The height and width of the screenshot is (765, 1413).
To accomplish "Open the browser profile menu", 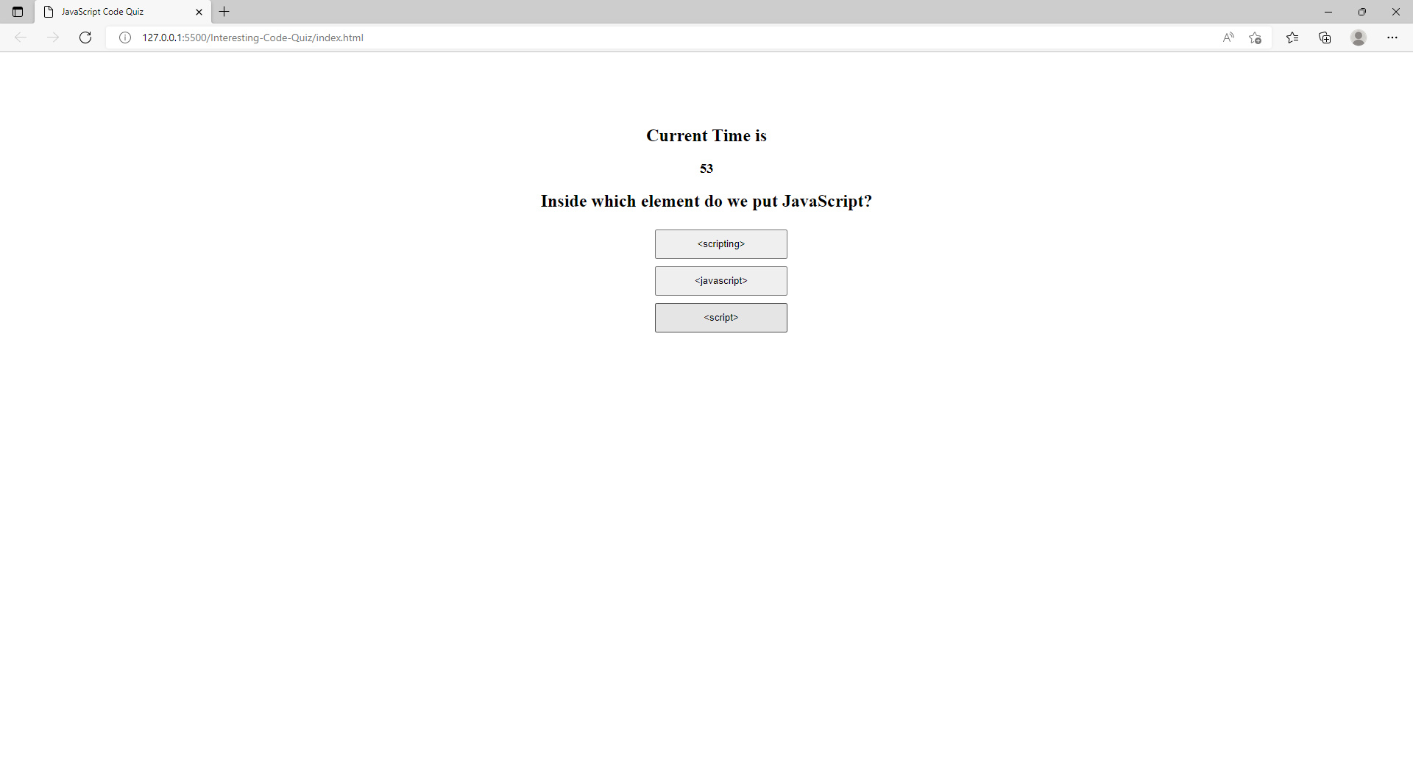I will click(1358, 38).
